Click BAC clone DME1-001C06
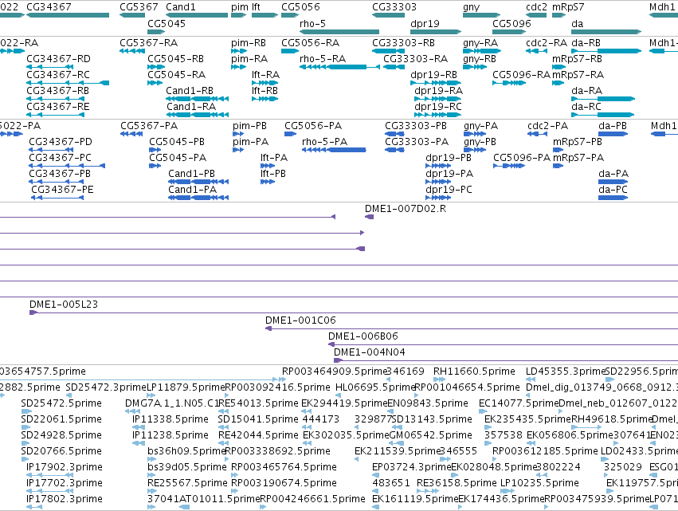This screenshot has height=511, width=678. click(x=472, y=328)
